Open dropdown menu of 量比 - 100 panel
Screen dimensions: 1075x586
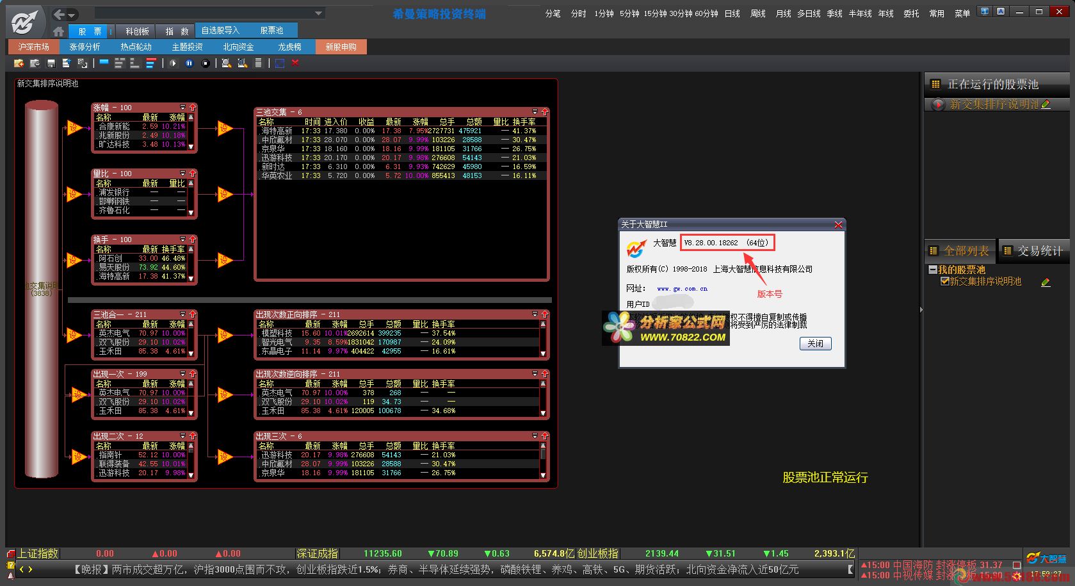pos(182,173)
